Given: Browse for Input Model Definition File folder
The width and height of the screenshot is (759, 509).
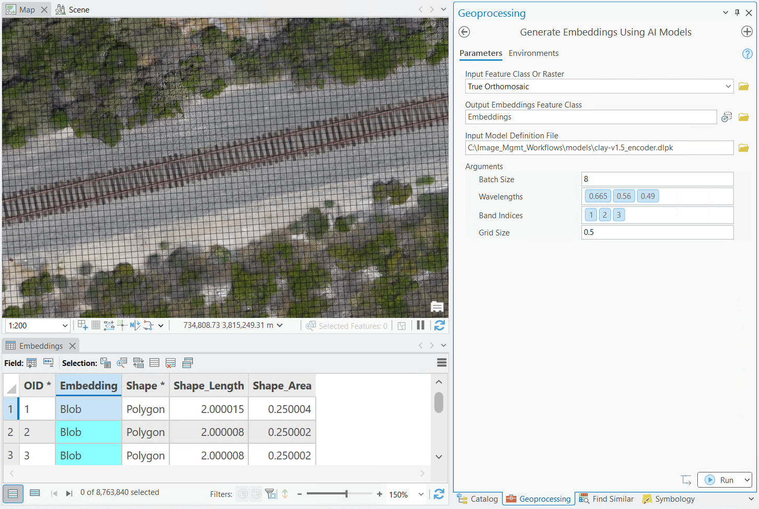Looking at the screenshot, I should click(x=744, y=148).
